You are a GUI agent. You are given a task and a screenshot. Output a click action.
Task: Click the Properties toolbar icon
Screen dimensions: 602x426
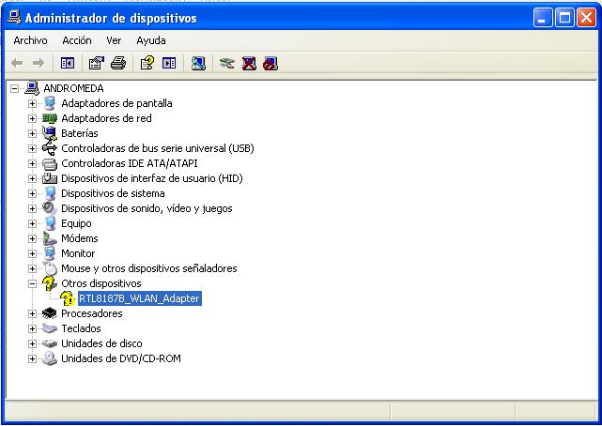[x=96, y=63]
